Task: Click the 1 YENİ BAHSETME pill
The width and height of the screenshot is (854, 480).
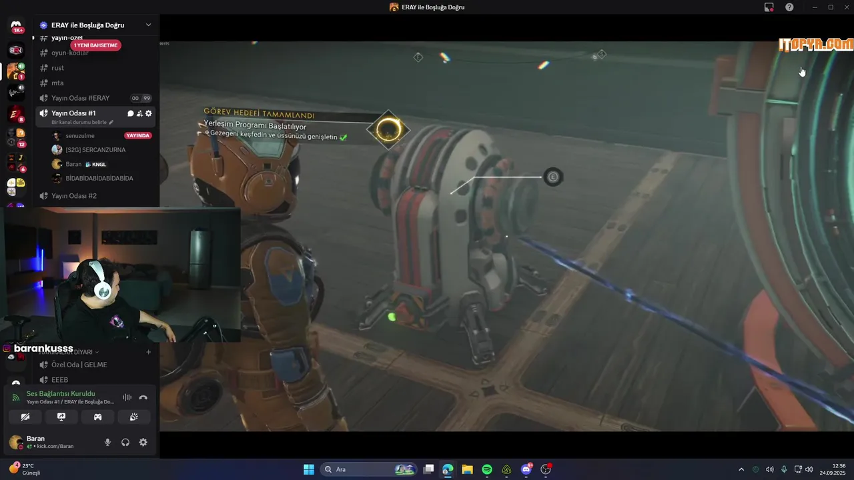Action: pyautogui.click(x=96, y=45)
